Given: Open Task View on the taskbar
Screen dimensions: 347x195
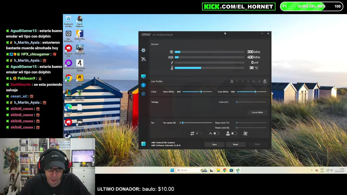Looking at the screenshot, I should (211, 170).
